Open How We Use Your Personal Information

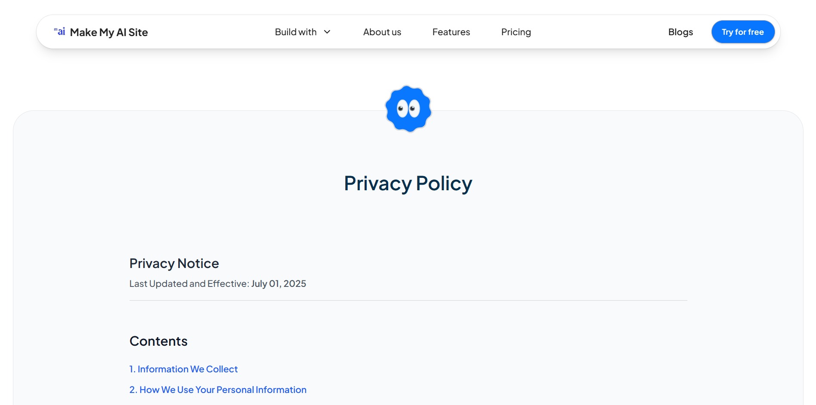point(218,390)
